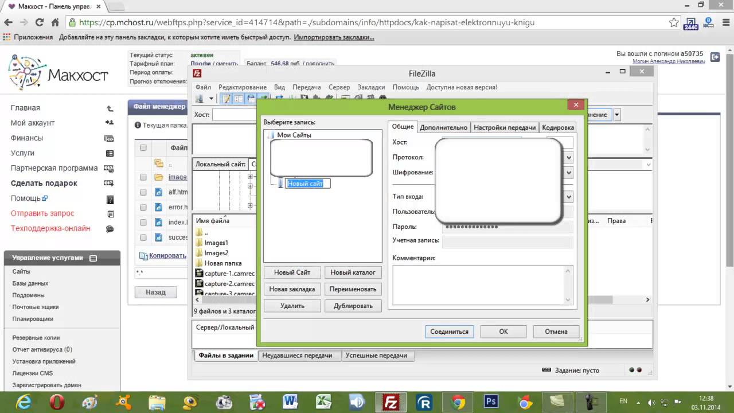
Task: Click Назад button in web file manager
Action: pyautogui.click(x=155, y=292)
